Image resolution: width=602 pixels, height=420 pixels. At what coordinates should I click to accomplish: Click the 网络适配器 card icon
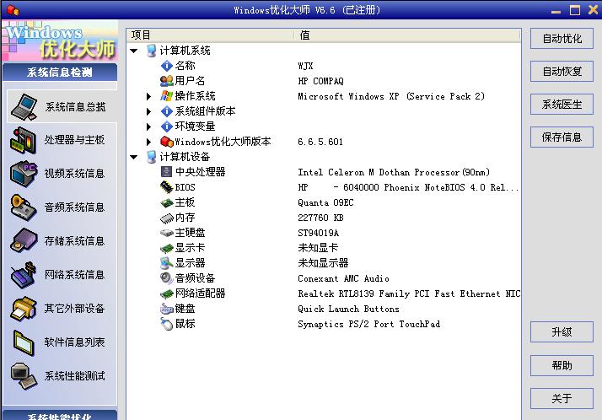(167, 294)
